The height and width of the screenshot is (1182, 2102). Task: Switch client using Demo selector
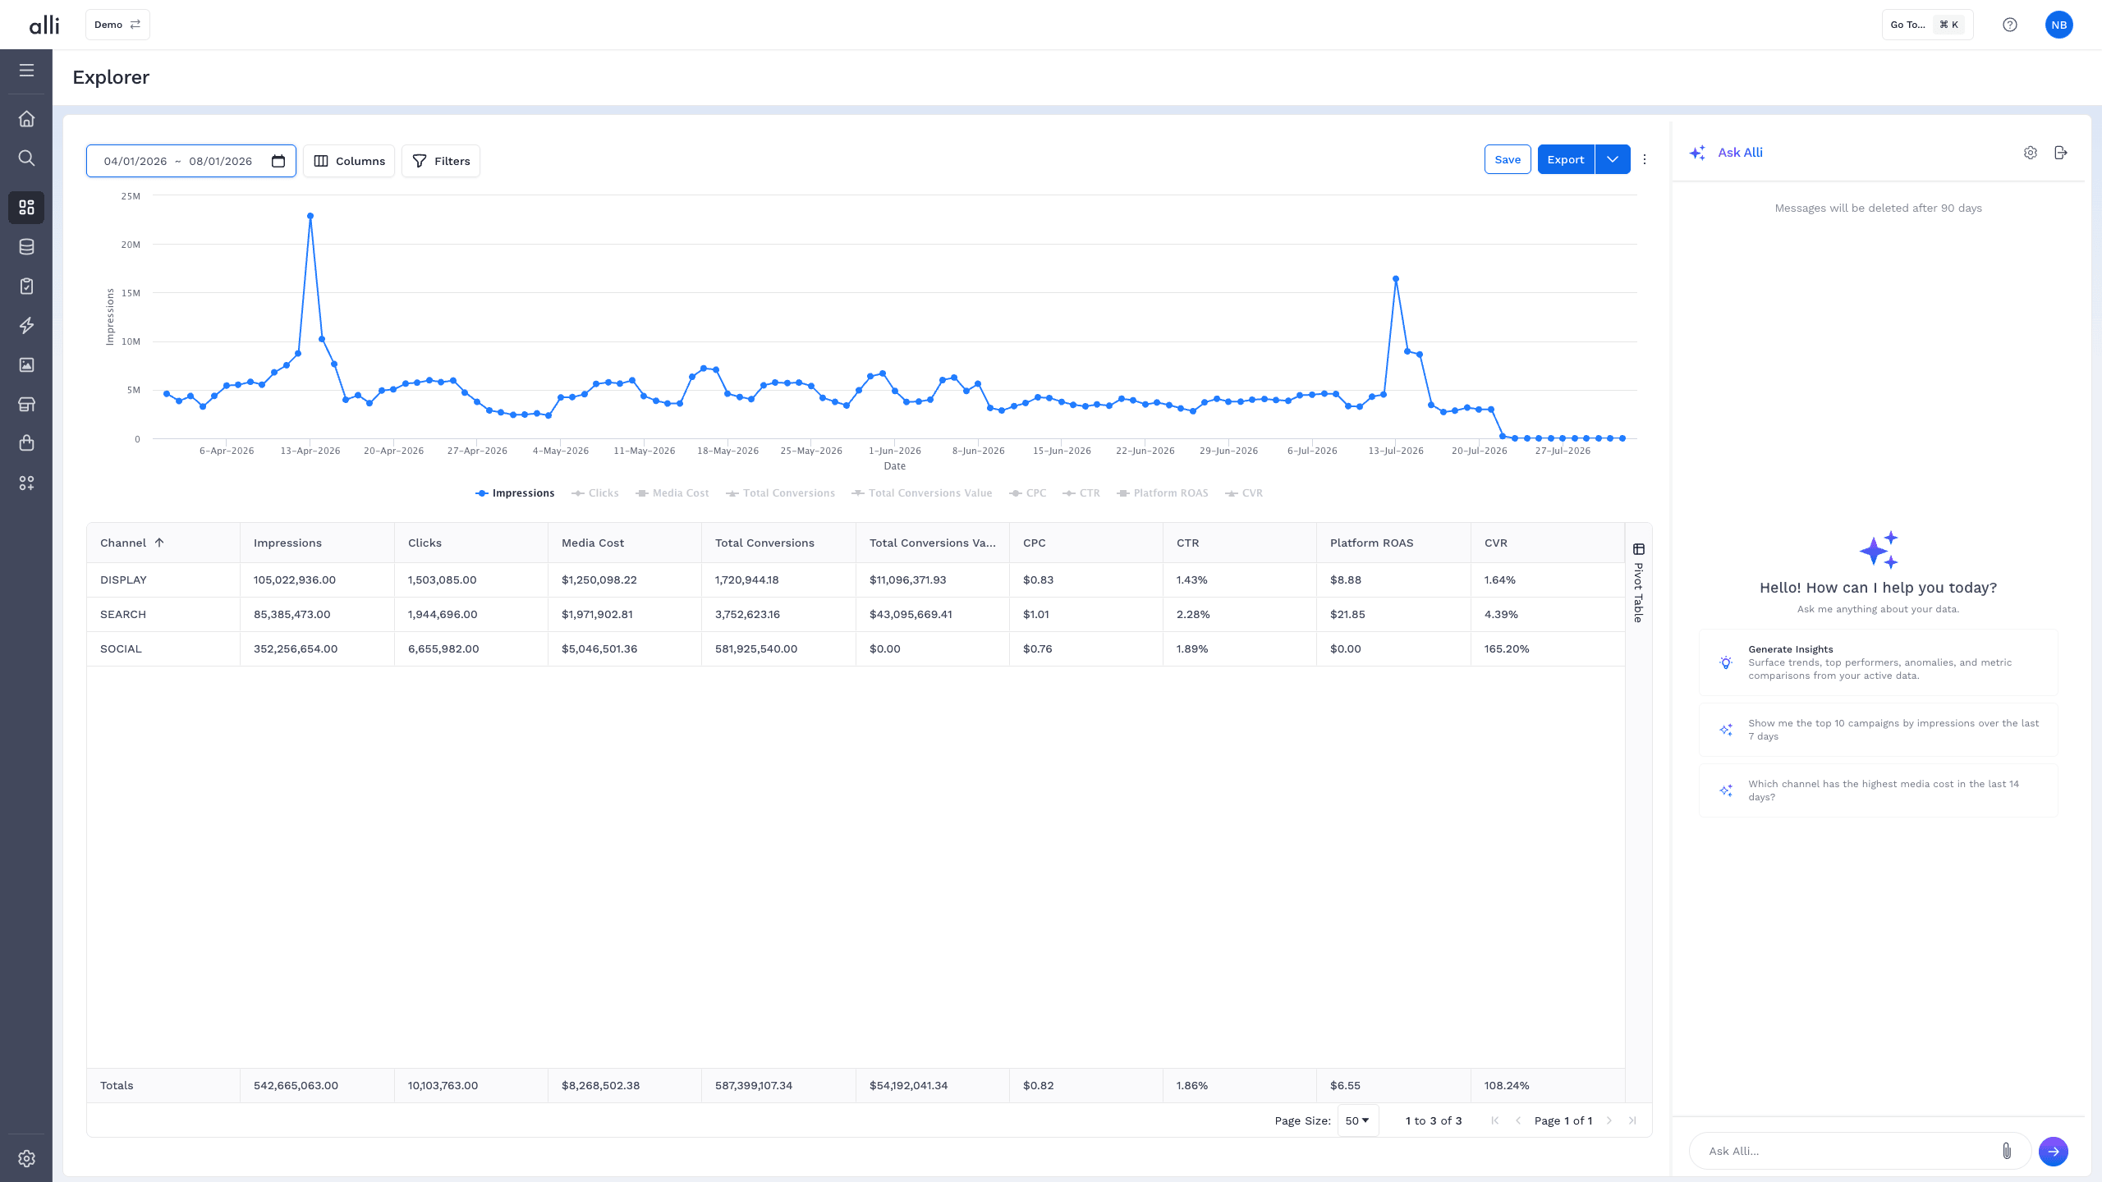pyautogui.click(x=117, y=25)
